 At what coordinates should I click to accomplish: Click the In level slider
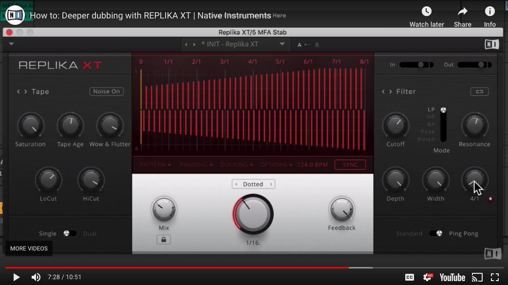pyautogui.click(x=416, y=65)
